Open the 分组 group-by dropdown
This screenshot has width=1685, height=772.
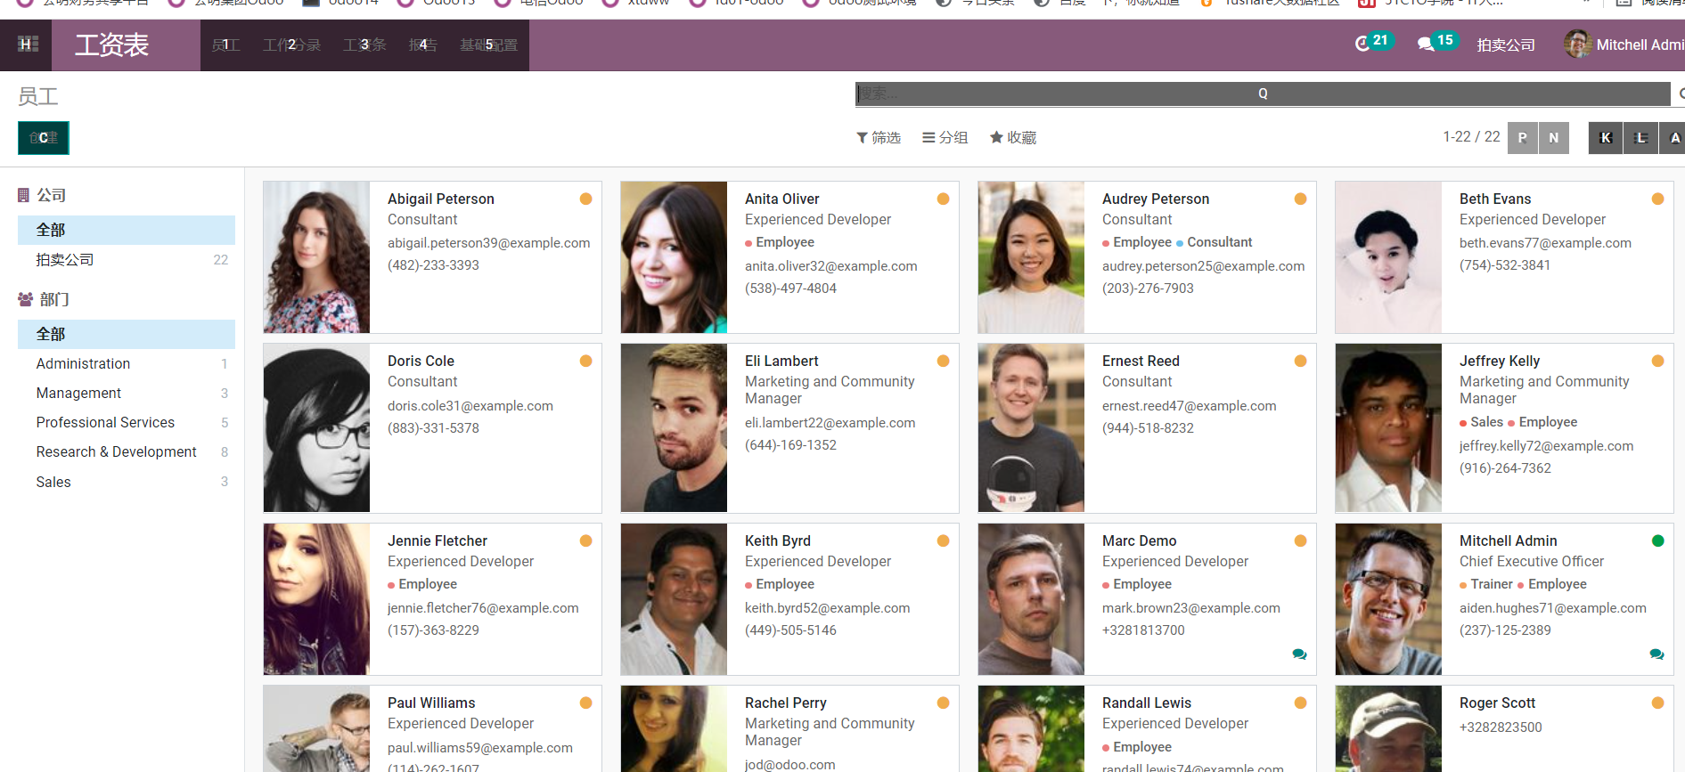tap(945, 137)
